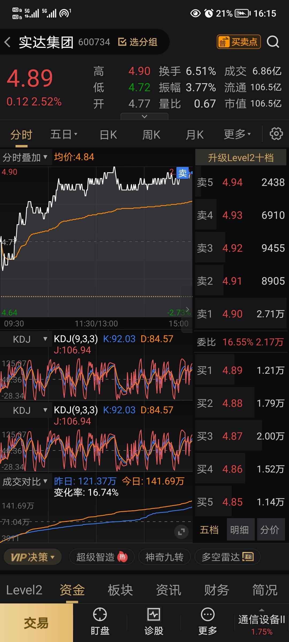This screenshot has width=289, height=642.
Task: Open the 财务 tab
Action: coord(217,590)
